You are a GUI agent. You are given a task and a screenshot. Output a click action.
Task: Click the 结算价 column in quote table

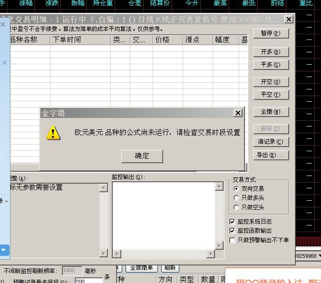(160, 3)
